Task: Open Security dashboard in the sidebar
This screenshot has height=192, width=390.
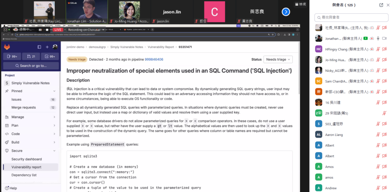Action: coord(26,159)
